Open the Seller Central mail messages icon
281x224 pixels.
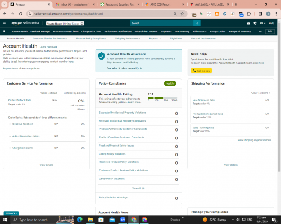(x=248, y=23)
